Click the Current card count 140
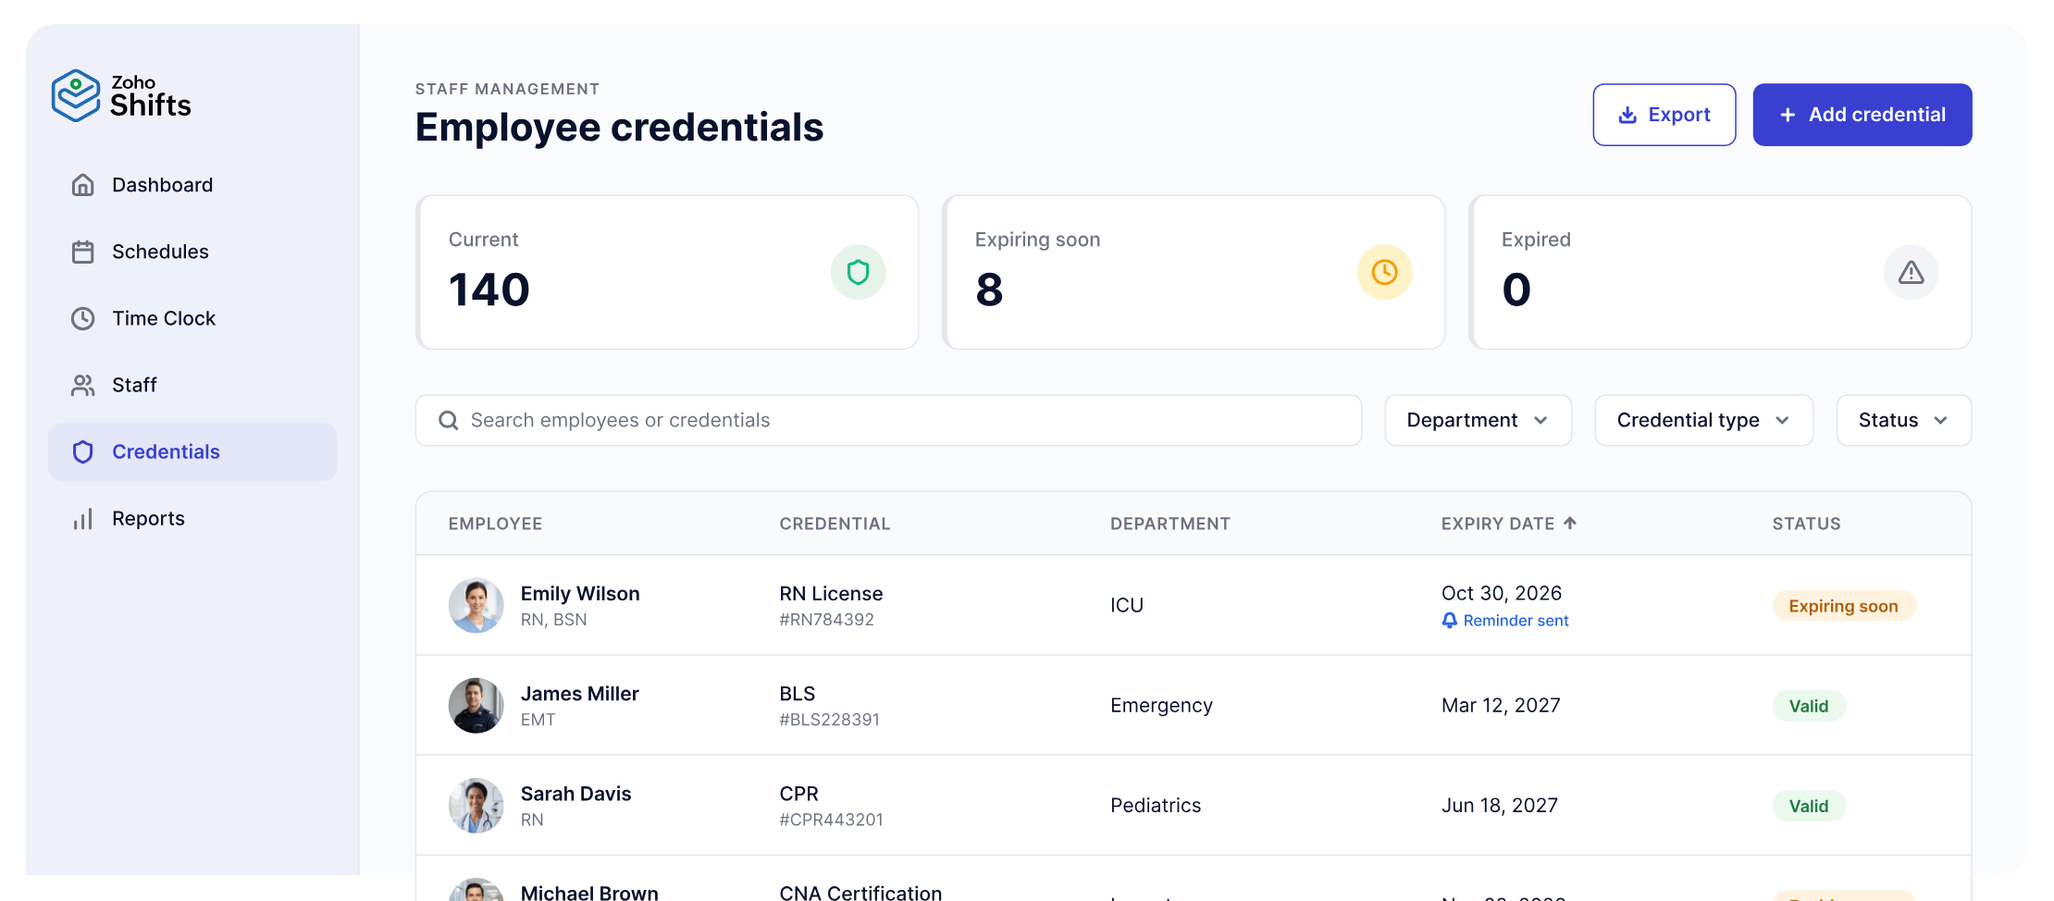The image size is (2054, 901). [x=489, y=290]
